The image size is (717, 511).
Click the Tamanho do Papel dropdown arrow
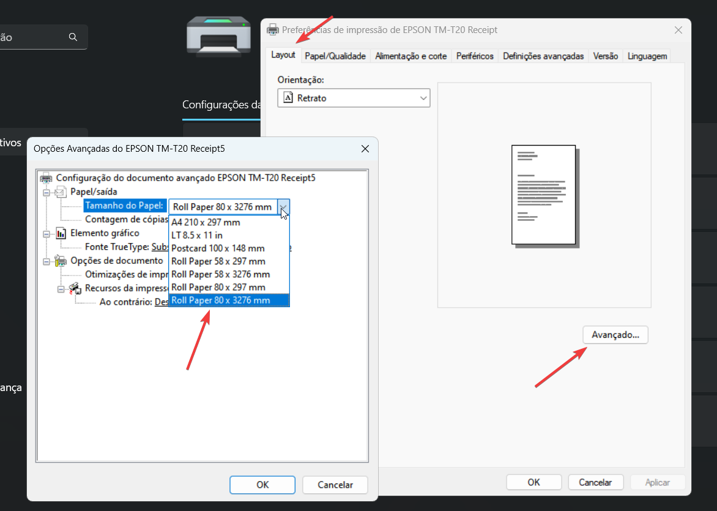point(283,207)
